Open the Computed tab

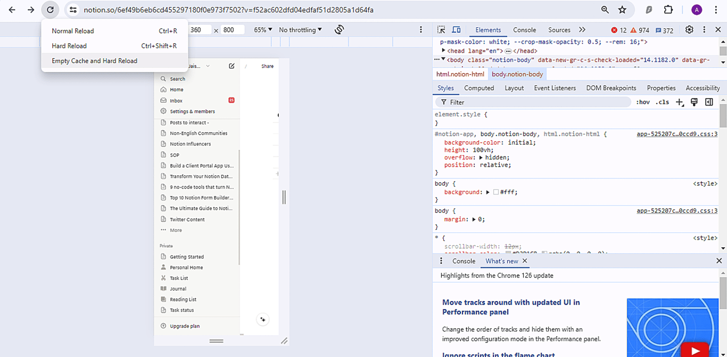click(x=479, y=88)
